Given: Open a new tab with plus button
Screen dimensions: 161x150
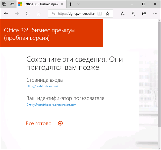Looking at the screenshot, I should click(x=70, y=4).
